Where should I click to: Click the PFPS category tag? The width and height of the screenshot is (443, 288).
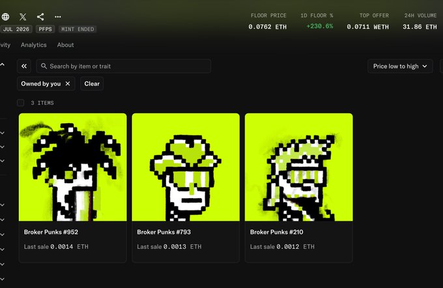45,29
